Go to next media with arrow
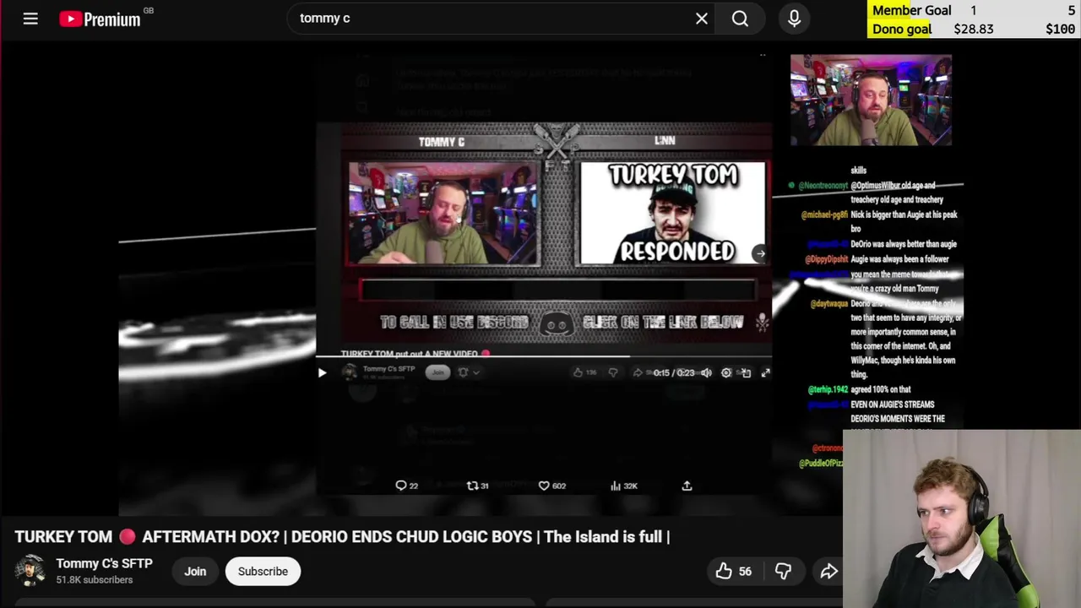Image resolution: width=1081 pixels, height=608 pixels. (760, 252)
